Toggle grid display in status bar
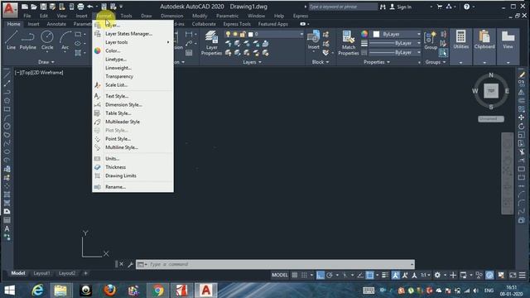Image resolution: width=530 pixels, height=298 pixels. point(295,275)
